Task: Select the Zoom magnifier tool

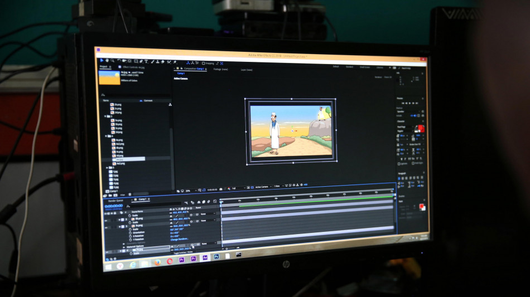Action: [x=113, y=60]
